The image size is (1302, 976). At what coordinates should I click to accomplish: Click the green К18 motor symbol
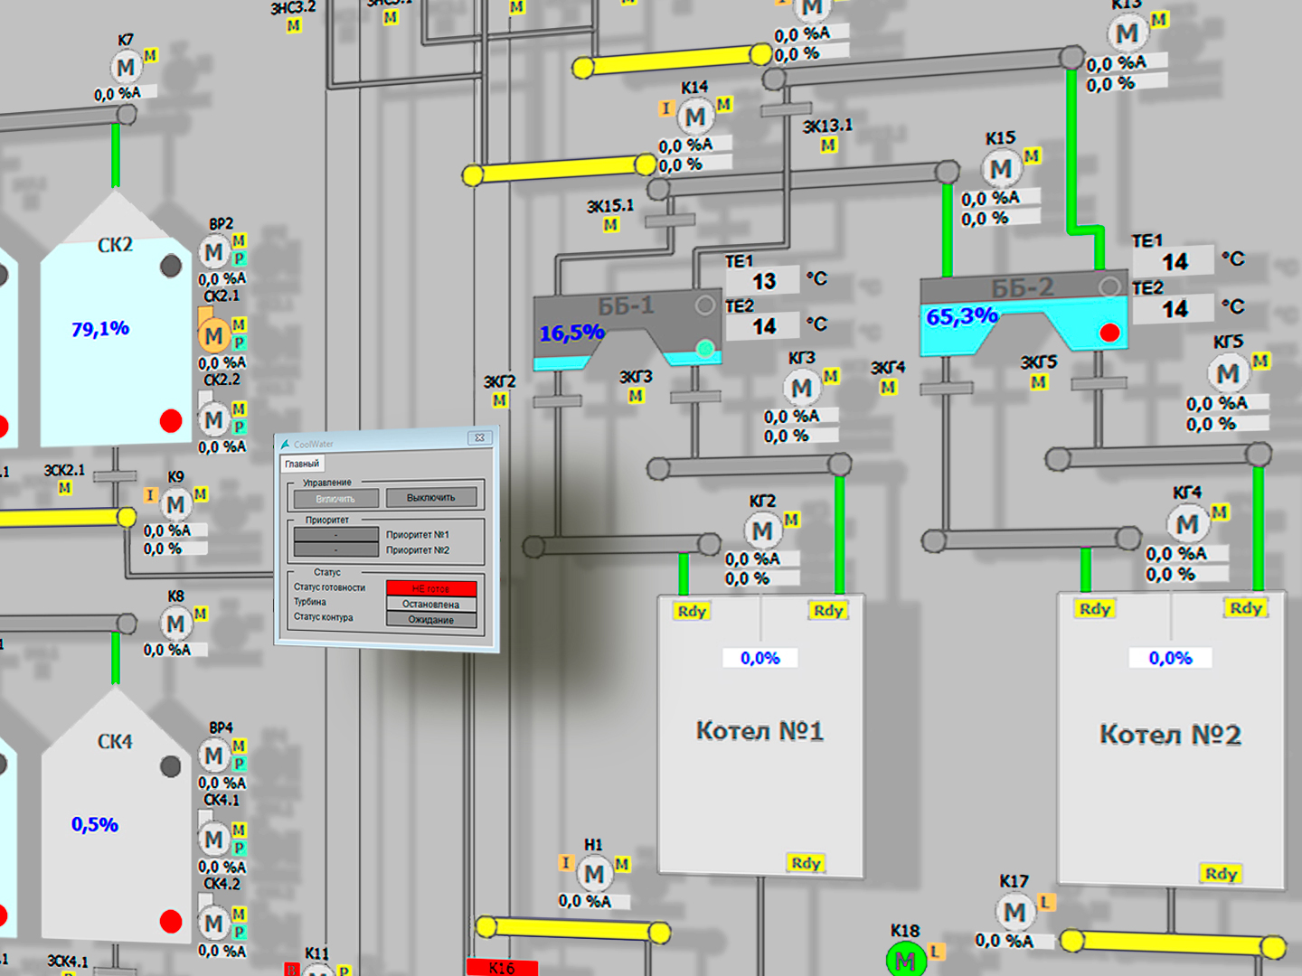(905, 961)
